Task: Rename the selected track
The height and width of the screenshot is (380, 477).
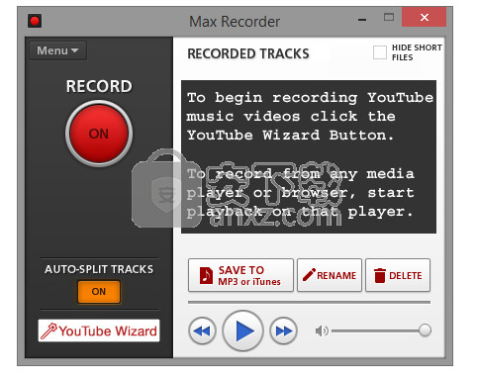Action: tap(330, 275)
